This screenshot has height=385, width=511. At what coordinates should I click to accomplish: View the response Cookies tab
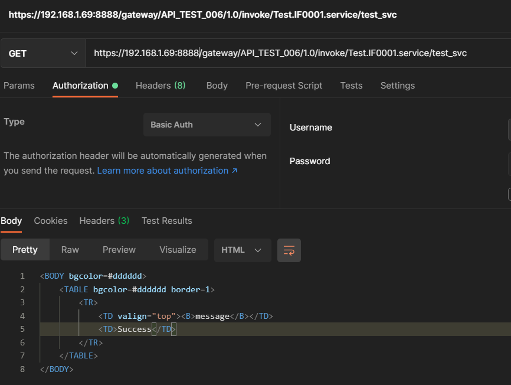pyautogui.click(x=51, y=221)
